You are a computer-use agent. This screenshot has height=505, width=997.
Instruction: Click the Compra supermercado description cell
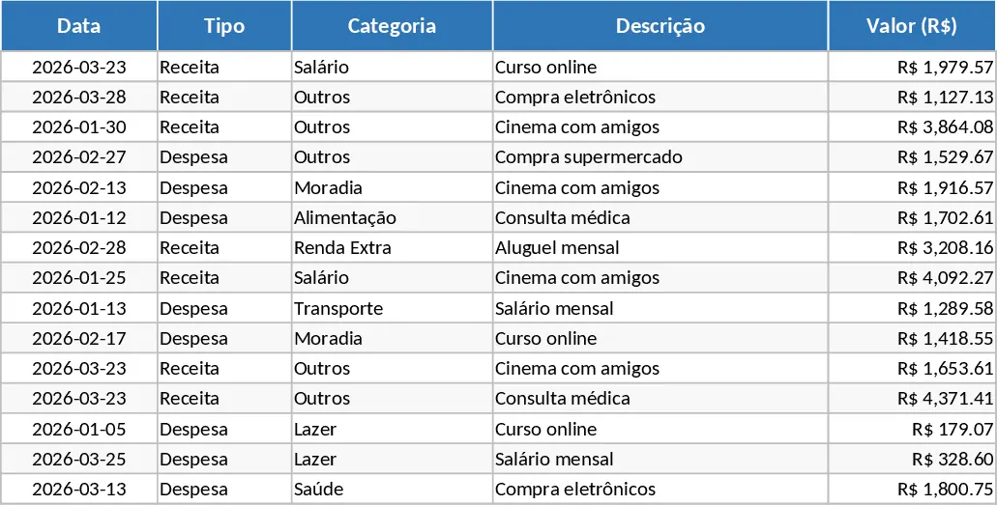(x=660, y=157)
